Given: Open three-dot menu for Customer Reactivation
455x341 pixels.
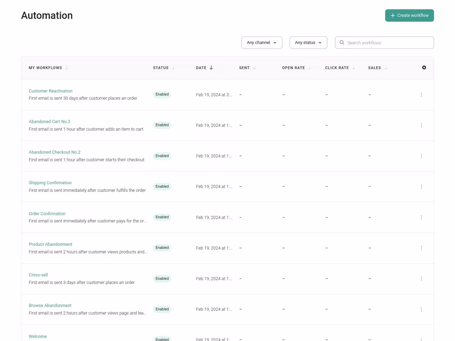Looking at the screenshot, I should point(421,95).
